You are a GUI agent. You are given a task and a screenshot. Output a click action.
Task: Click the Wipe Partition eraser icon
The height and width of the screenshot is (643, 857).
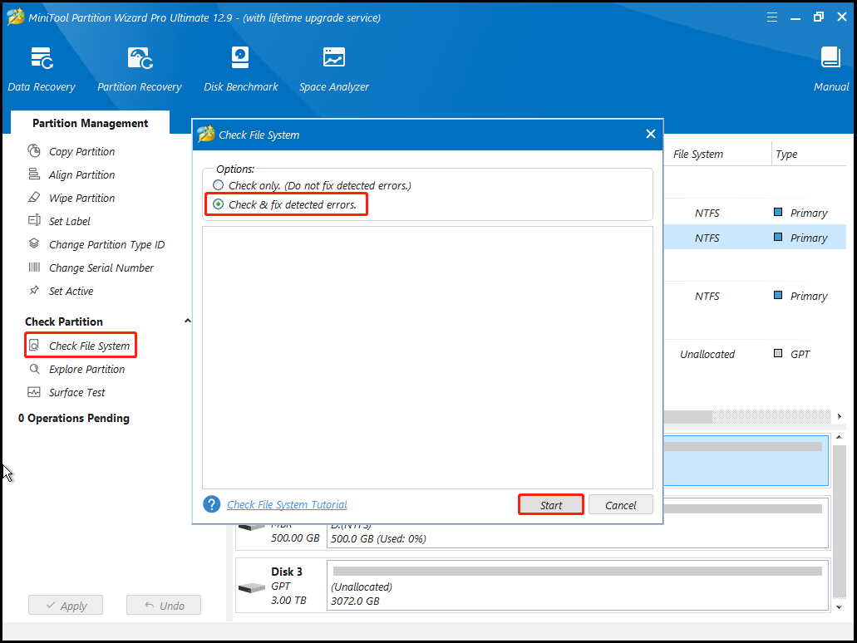[x=34, y=197]
